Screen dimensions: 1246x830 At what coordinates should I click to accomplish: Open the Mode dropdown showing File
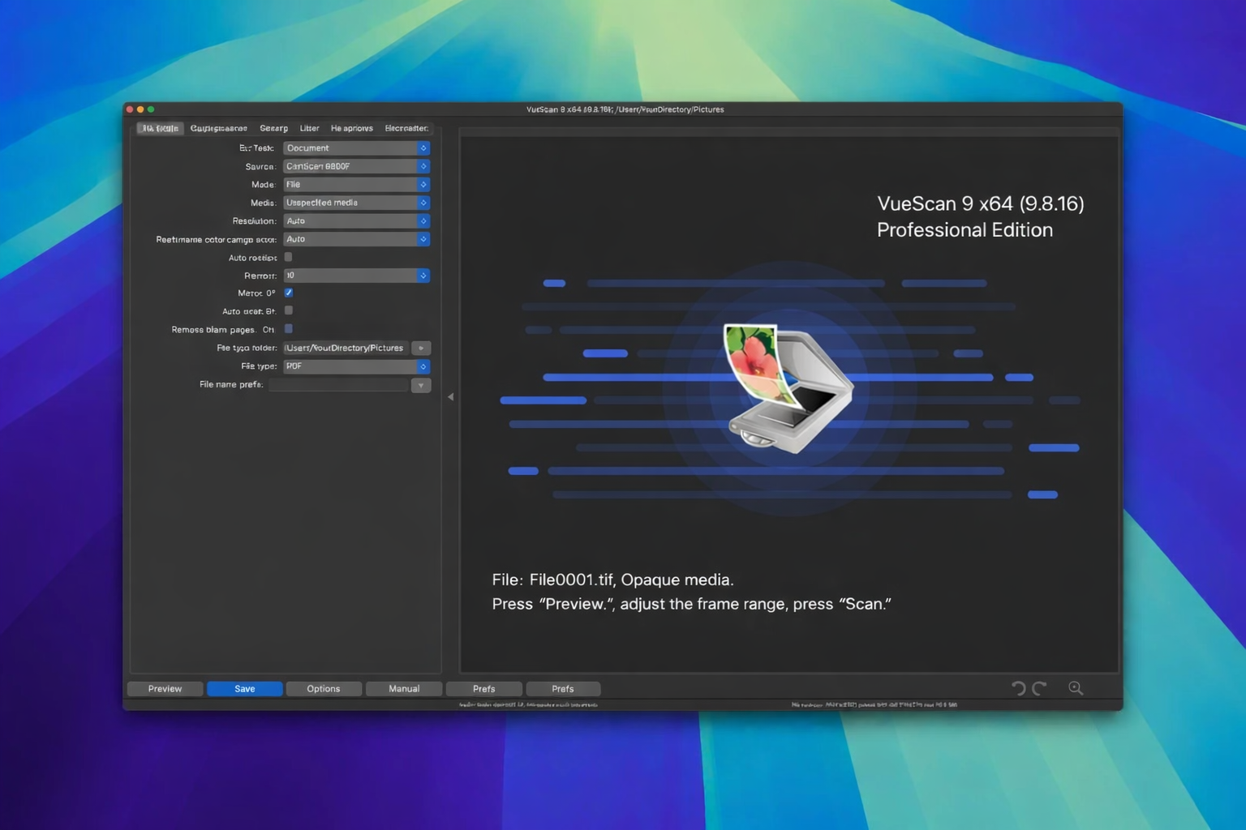point(356,185)
